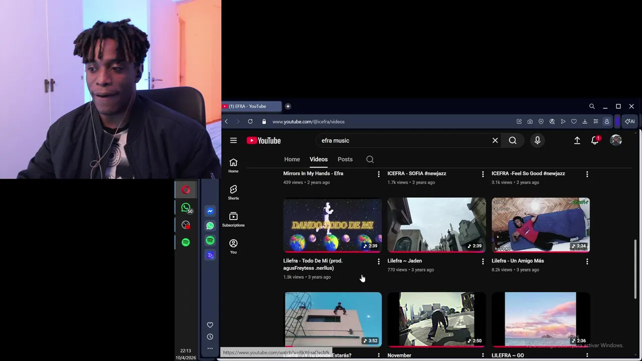Open more options for Mirrors In My Hands
Screen dimensions: 642x361
[379, 174]
